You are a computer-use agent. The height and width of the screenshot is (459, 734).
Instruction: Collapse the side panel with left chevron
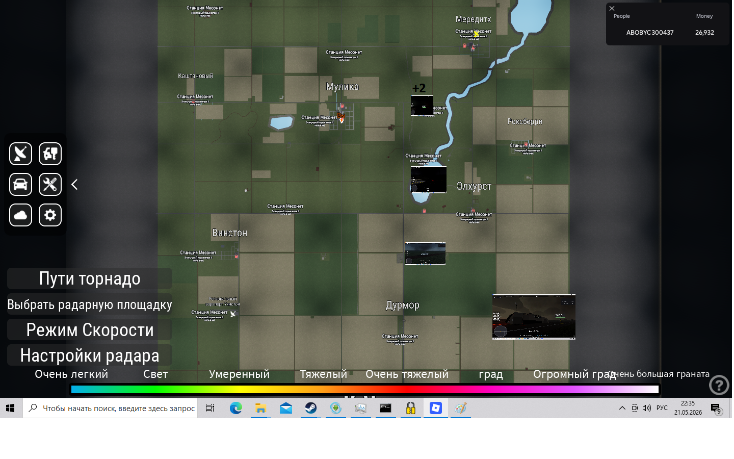74,184
